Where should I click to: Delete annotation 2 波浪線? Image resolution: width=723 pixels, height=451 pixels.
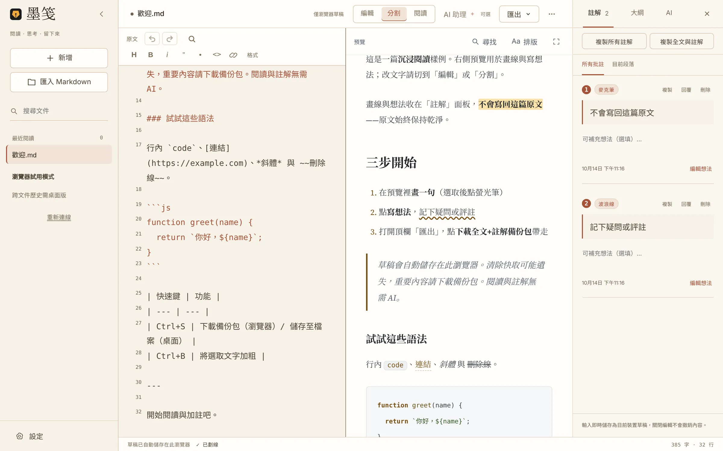point(705,204)
